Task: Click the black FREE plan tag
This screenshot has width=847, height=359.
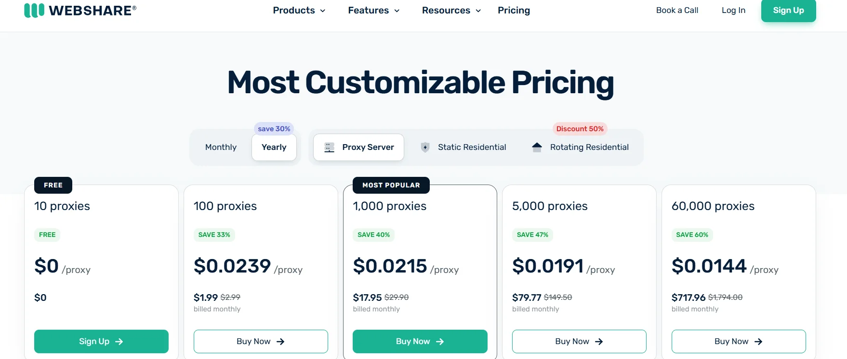Action: point(53,185)
